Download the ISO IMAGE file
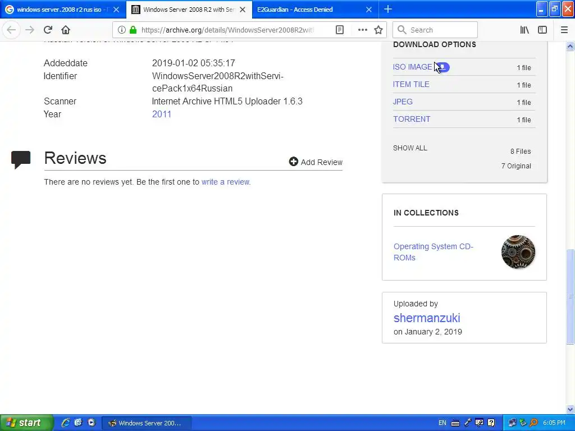 tap(412, 67)
